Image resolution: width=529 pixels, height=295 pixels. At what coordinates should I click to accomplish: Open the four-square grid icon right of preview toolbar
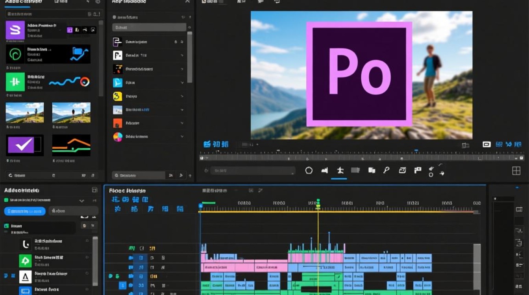point(516,170)
